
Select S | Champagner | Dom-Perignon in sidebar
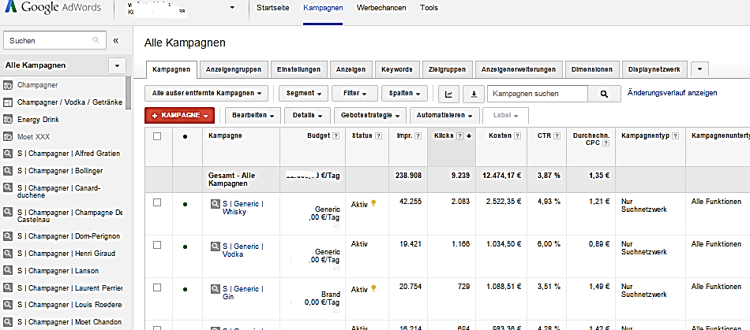coord(69,236)
